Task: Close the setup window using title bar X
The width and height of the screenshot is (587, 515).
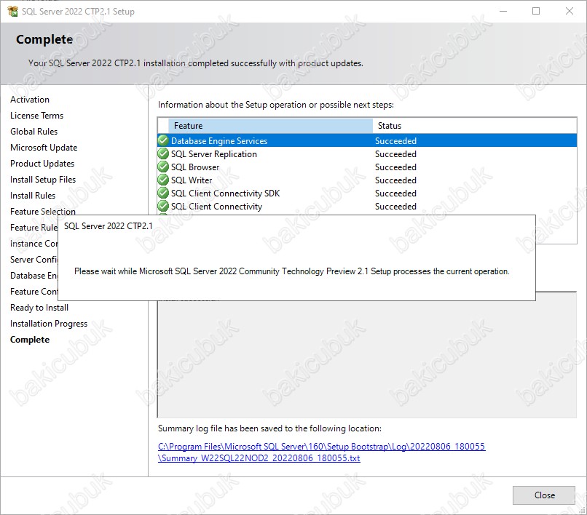Action: (x=569, y=11)
